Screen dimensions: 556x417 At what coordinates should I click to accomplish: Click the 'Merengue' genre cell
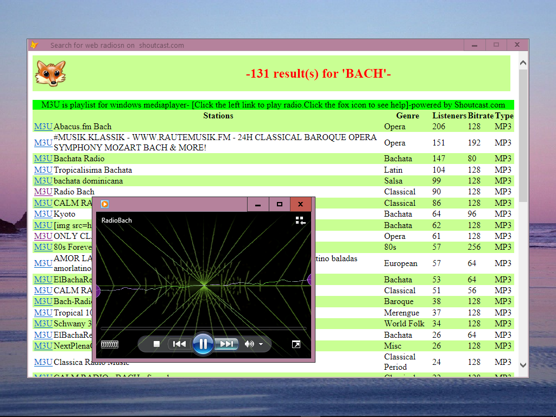coord(401,313)
